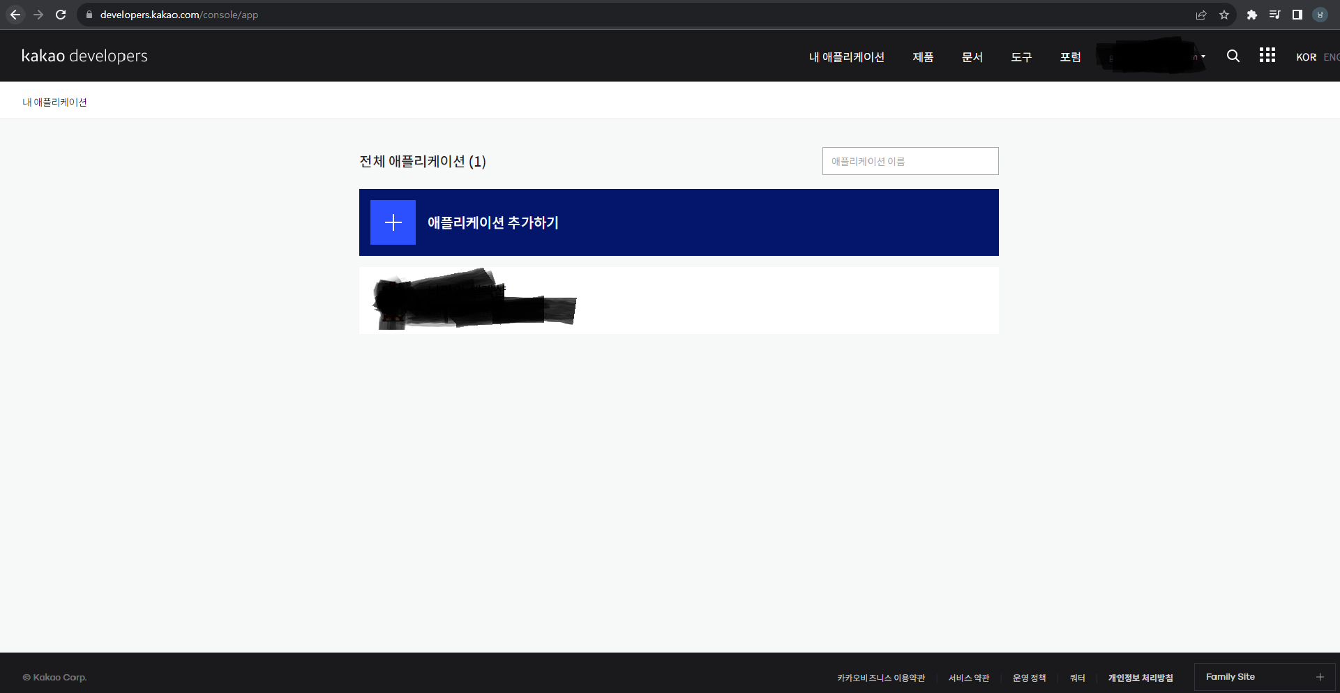This screenshot has height=693, width=1340.
Task: Open media controls icon in toolbar
Action: [x=1274, y=15]
